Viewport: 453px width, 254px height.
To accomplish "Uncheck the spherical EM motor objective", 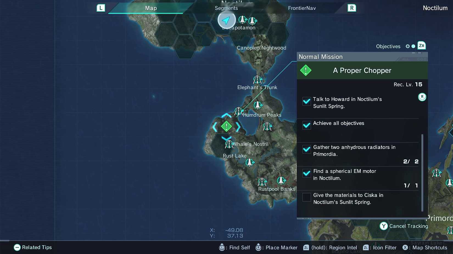I will point(306,173).
